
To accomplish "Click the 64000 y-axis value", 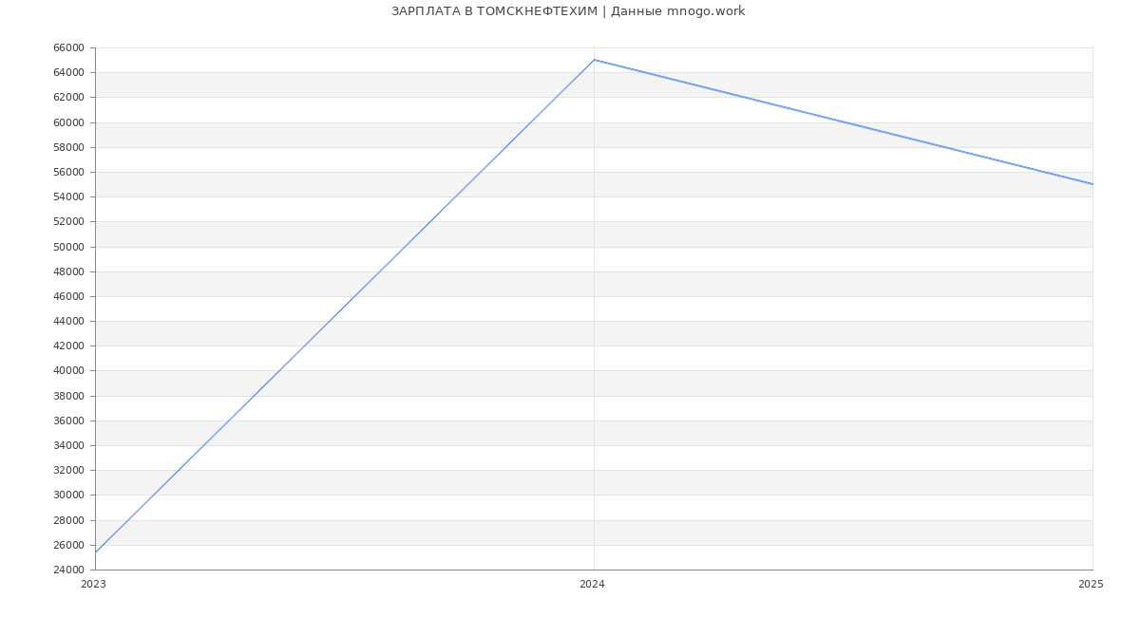I will click(68, 73).
